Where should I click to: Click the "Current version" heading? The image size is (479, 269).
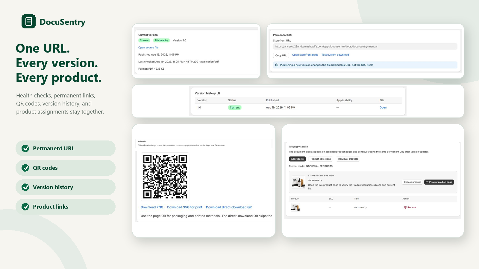148,35
